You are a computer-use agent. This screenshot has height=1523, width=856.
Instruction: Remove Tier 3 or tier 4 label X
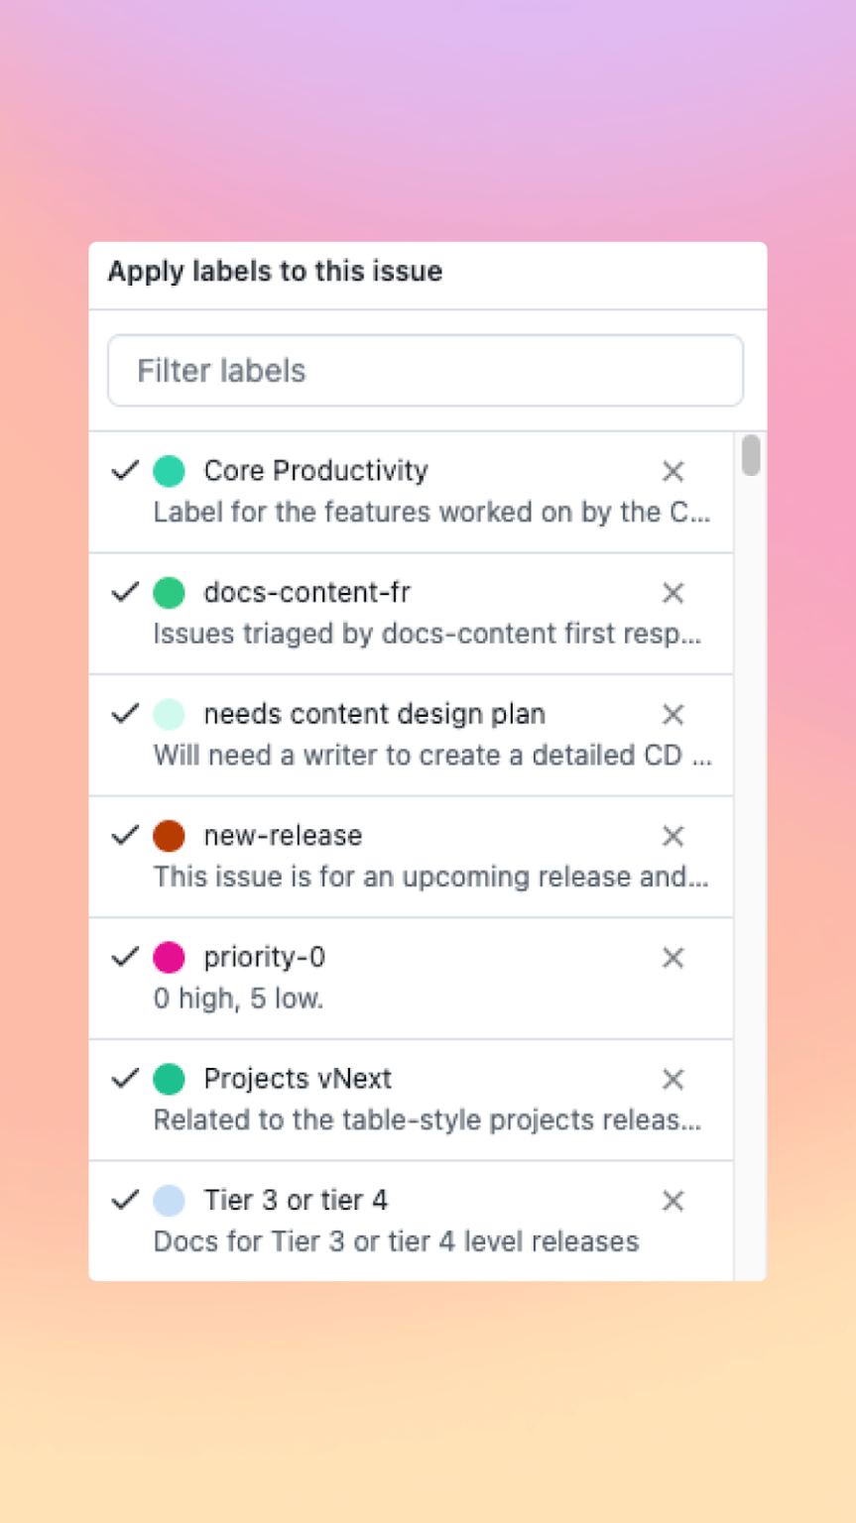673,1201
